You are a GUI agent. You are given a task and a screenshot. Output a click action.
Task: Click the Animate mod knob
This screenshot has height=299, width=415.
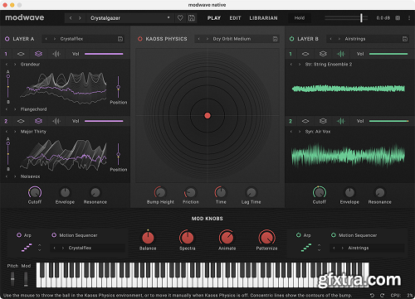227,238
